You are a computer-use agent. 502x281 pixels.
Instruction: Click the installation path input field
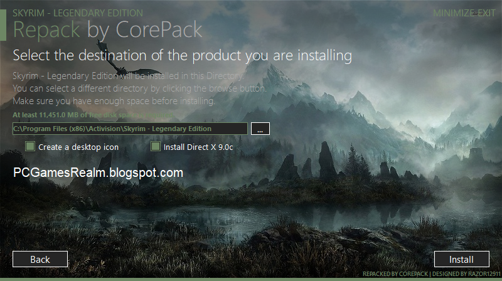point(130,129)
